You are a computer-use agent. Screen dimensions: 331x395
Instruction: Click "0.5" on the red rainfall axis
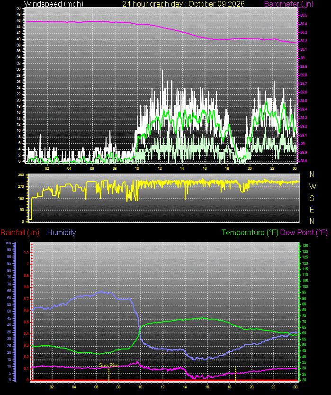click(27, 322)
